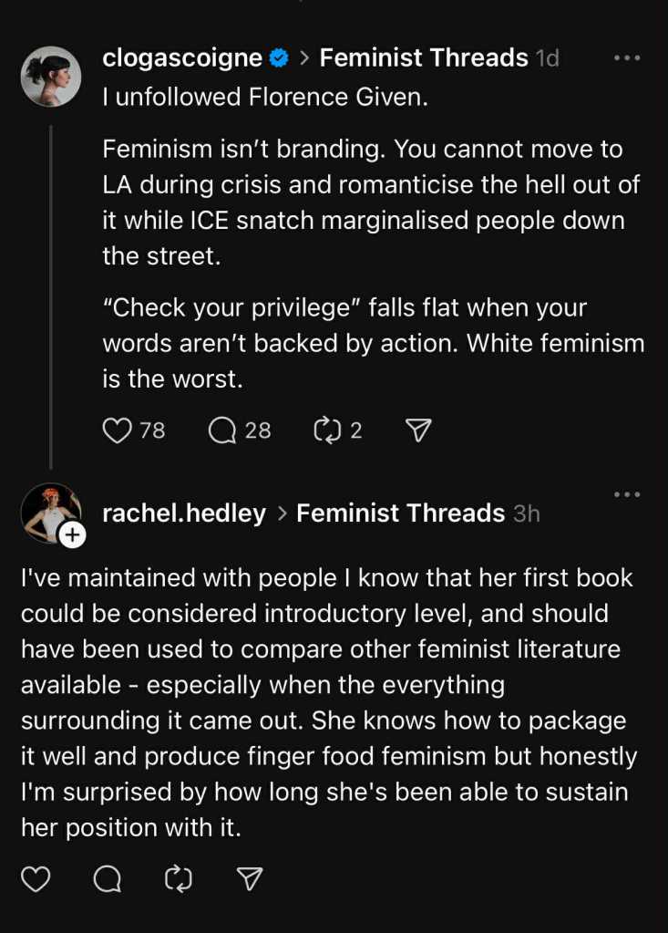Follow rachel.hedley using the plus badge
This screenshot has width=668, height=933.
pos(72,535)
